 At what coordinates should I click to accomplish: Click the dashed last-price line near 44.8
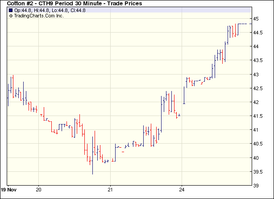243,24
